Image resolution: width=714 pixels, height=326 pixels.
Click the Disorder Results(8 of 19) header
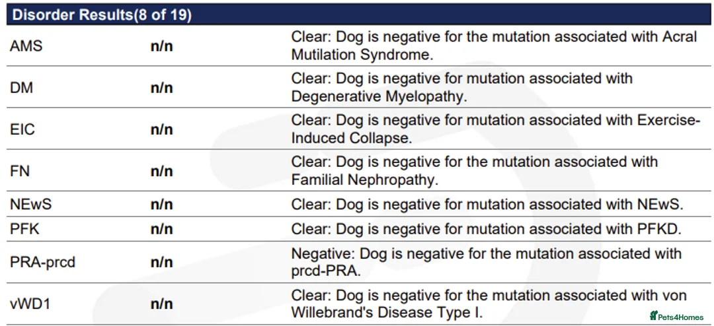point(102,15)
